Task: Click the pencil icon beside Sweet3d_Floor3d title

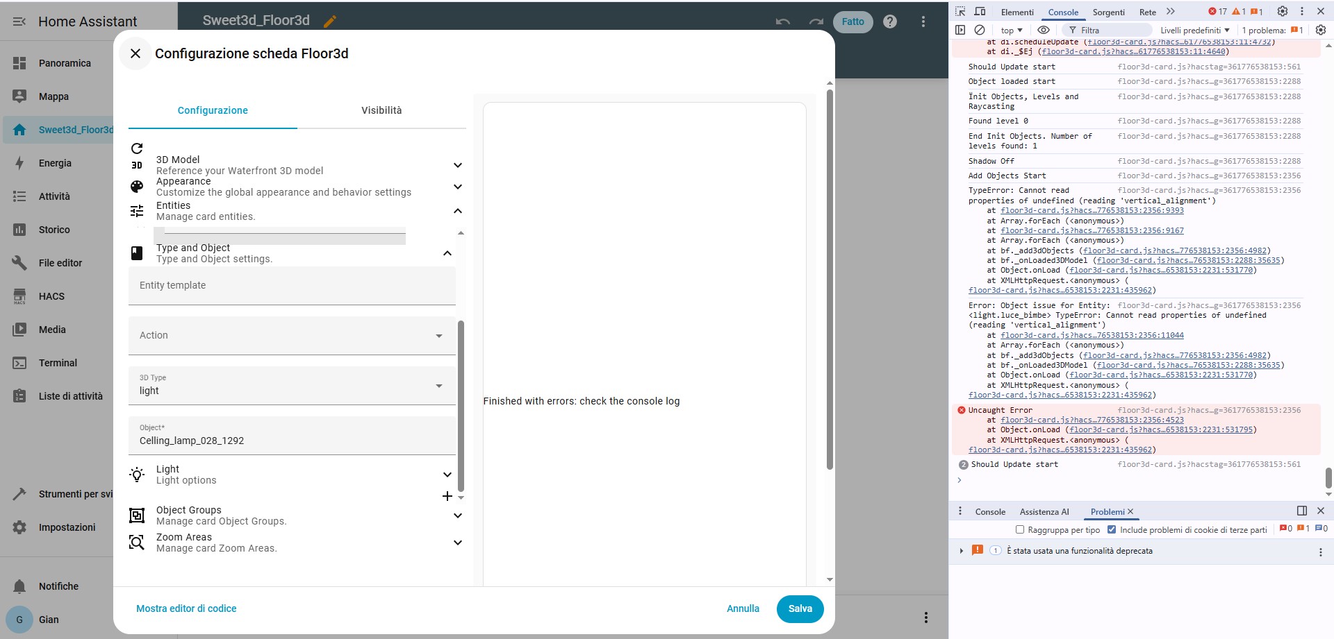Action: click(330, 22)
